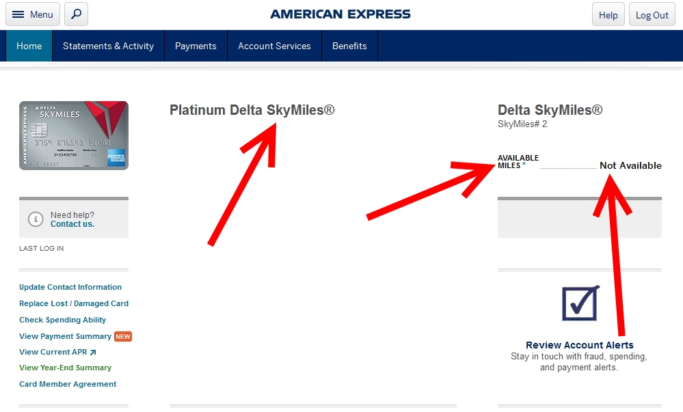Click the info icon beside Need help?
Screen dimensions: 683x412
click(36, 219)
